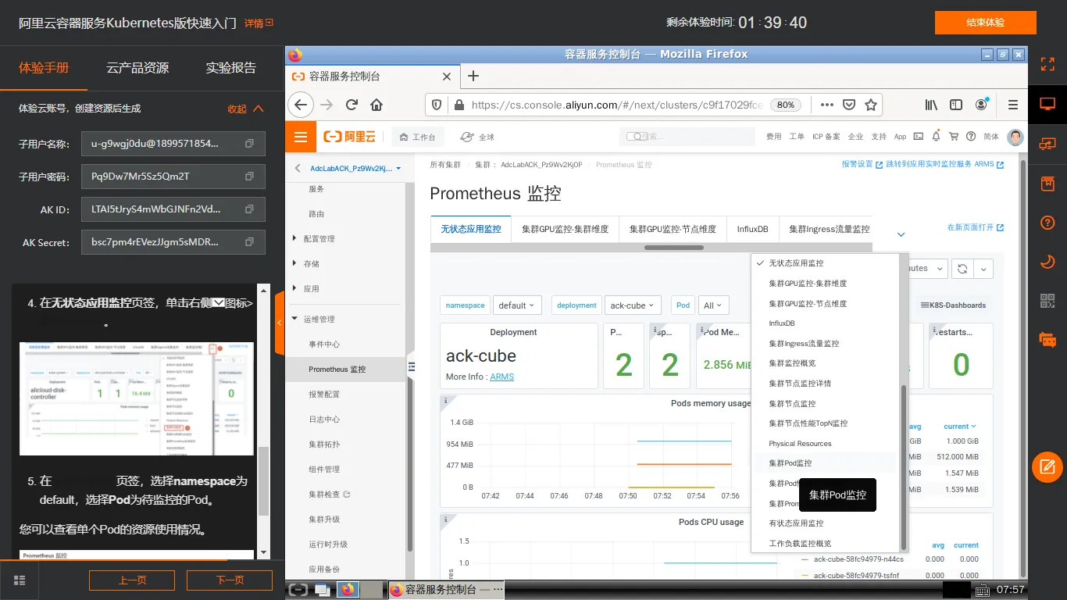Copy the sub-user password value
This screenshot has height=600, width=1067.
click(x=249, y=177)
